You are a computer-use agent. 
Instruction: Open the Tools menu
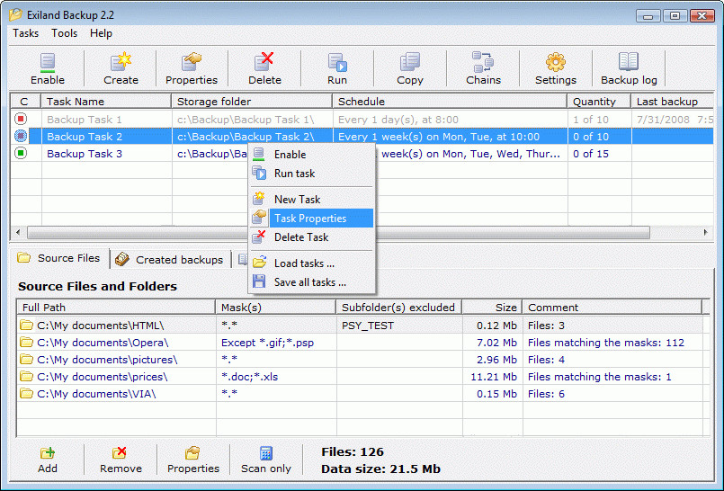64,33
